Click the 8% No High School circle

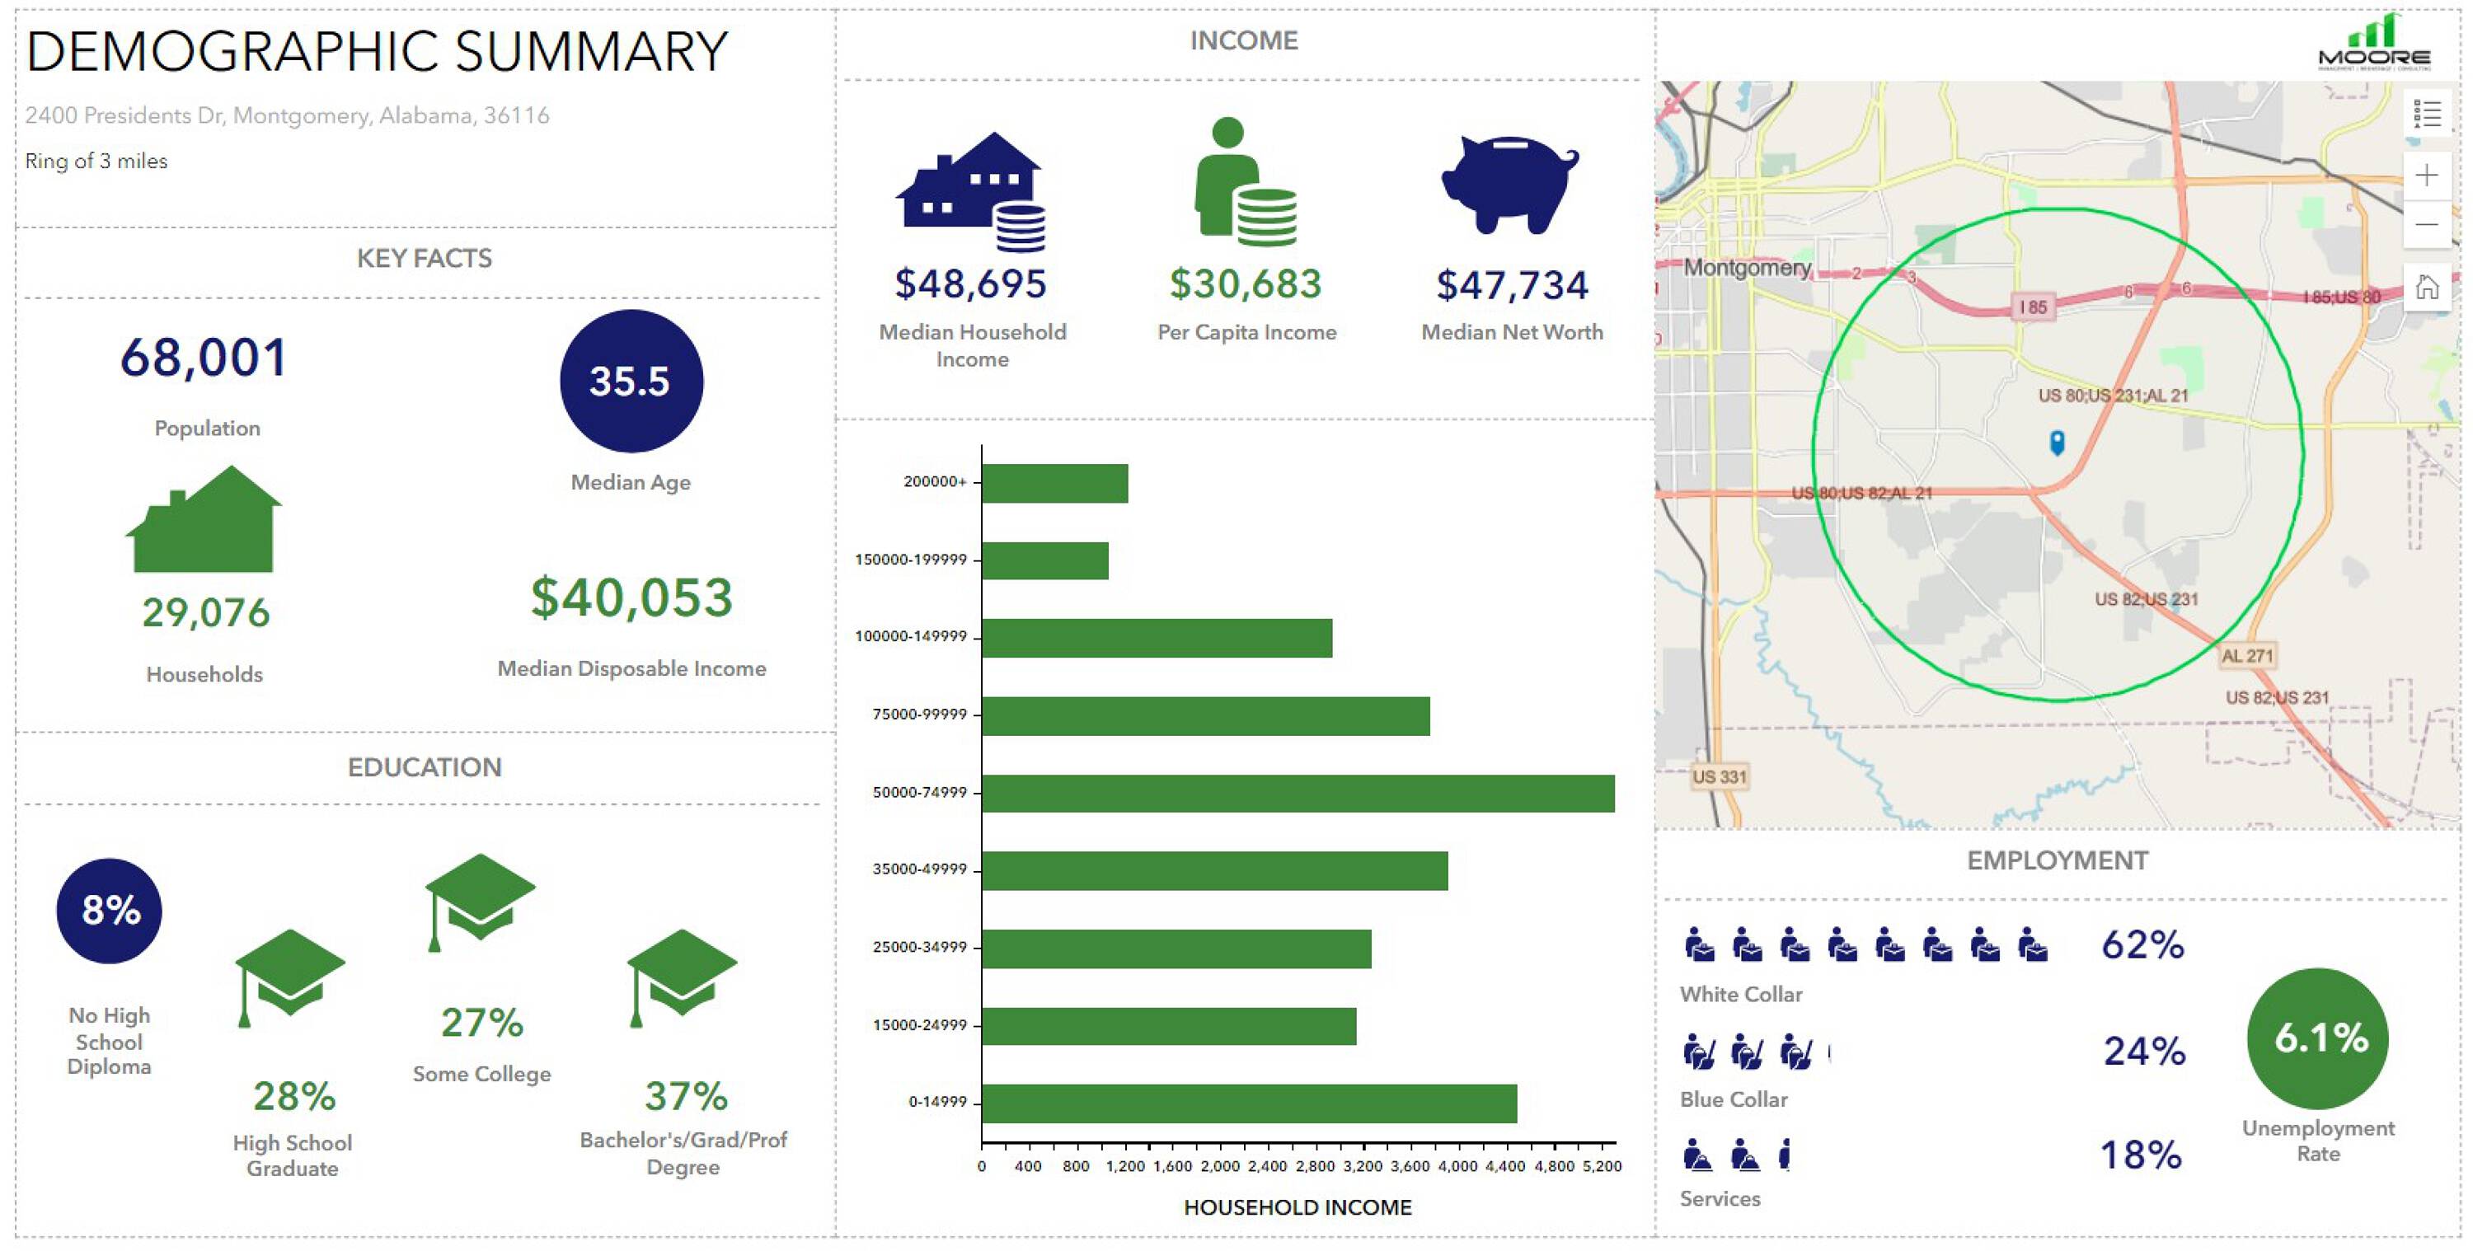110,910
